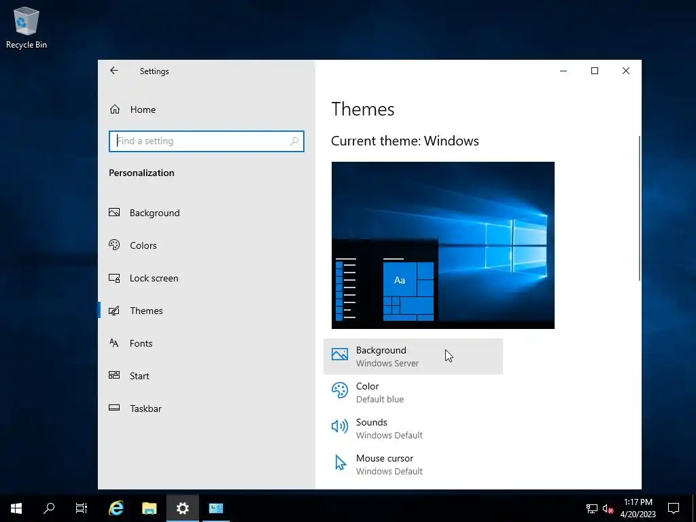Go back with the Settings back arrow
The height and width of the screenshot is (522, 696).
point(114,71)
